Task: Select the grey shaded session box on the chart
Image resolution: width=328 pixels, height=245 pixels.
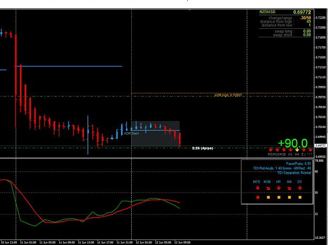Action: 156,134
